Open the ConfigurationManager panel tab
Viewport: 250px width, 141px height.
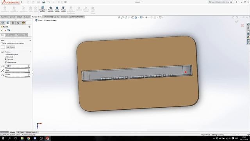(13, 23)
